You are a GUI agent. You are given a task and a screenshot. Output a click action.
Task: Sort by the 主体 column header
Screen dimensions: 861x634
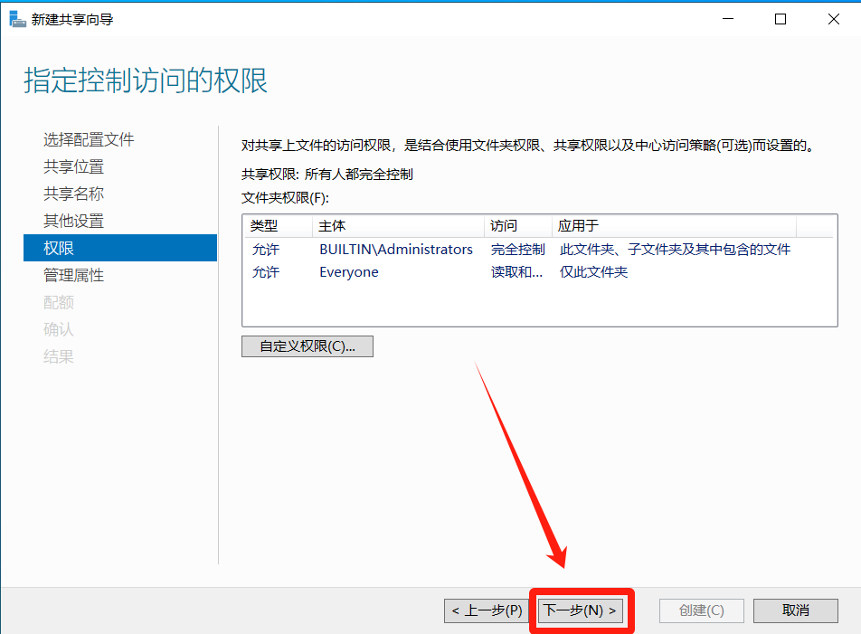[332, 226]
